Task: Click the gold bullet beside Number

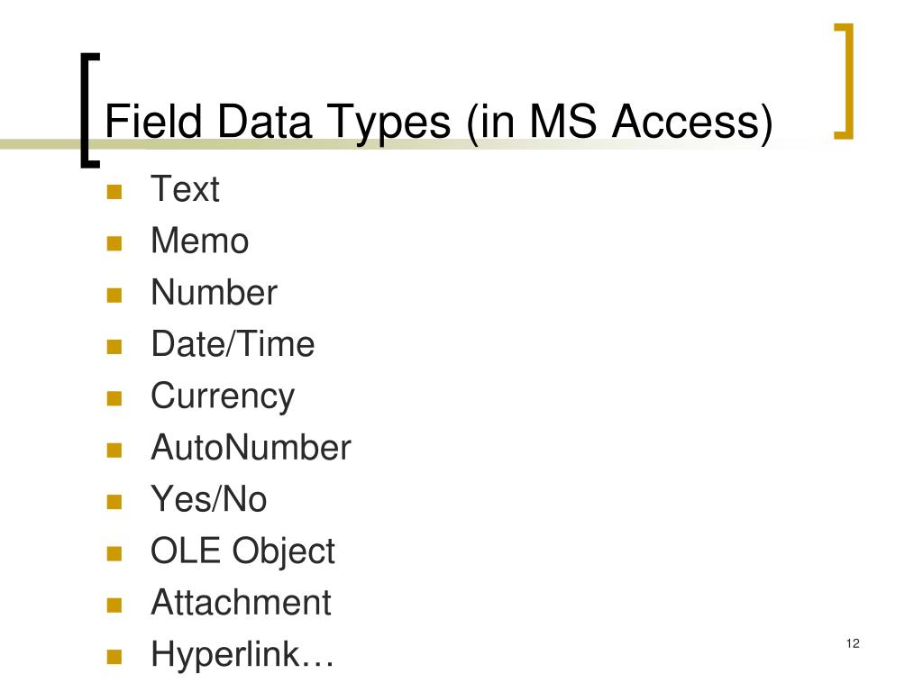Action: pos(114,295)
